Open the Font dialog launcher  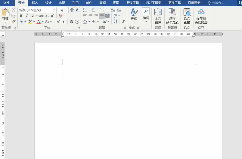tap(79, 28)
